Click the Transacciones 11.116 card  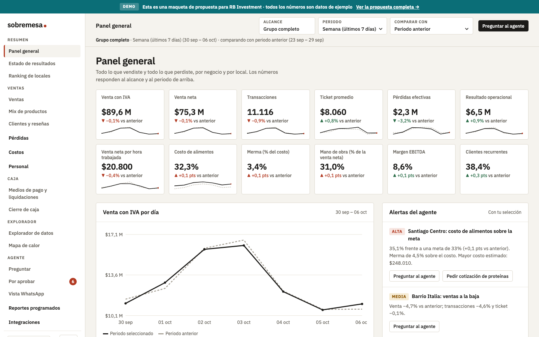pyautogui.click(x=275, y=115)
